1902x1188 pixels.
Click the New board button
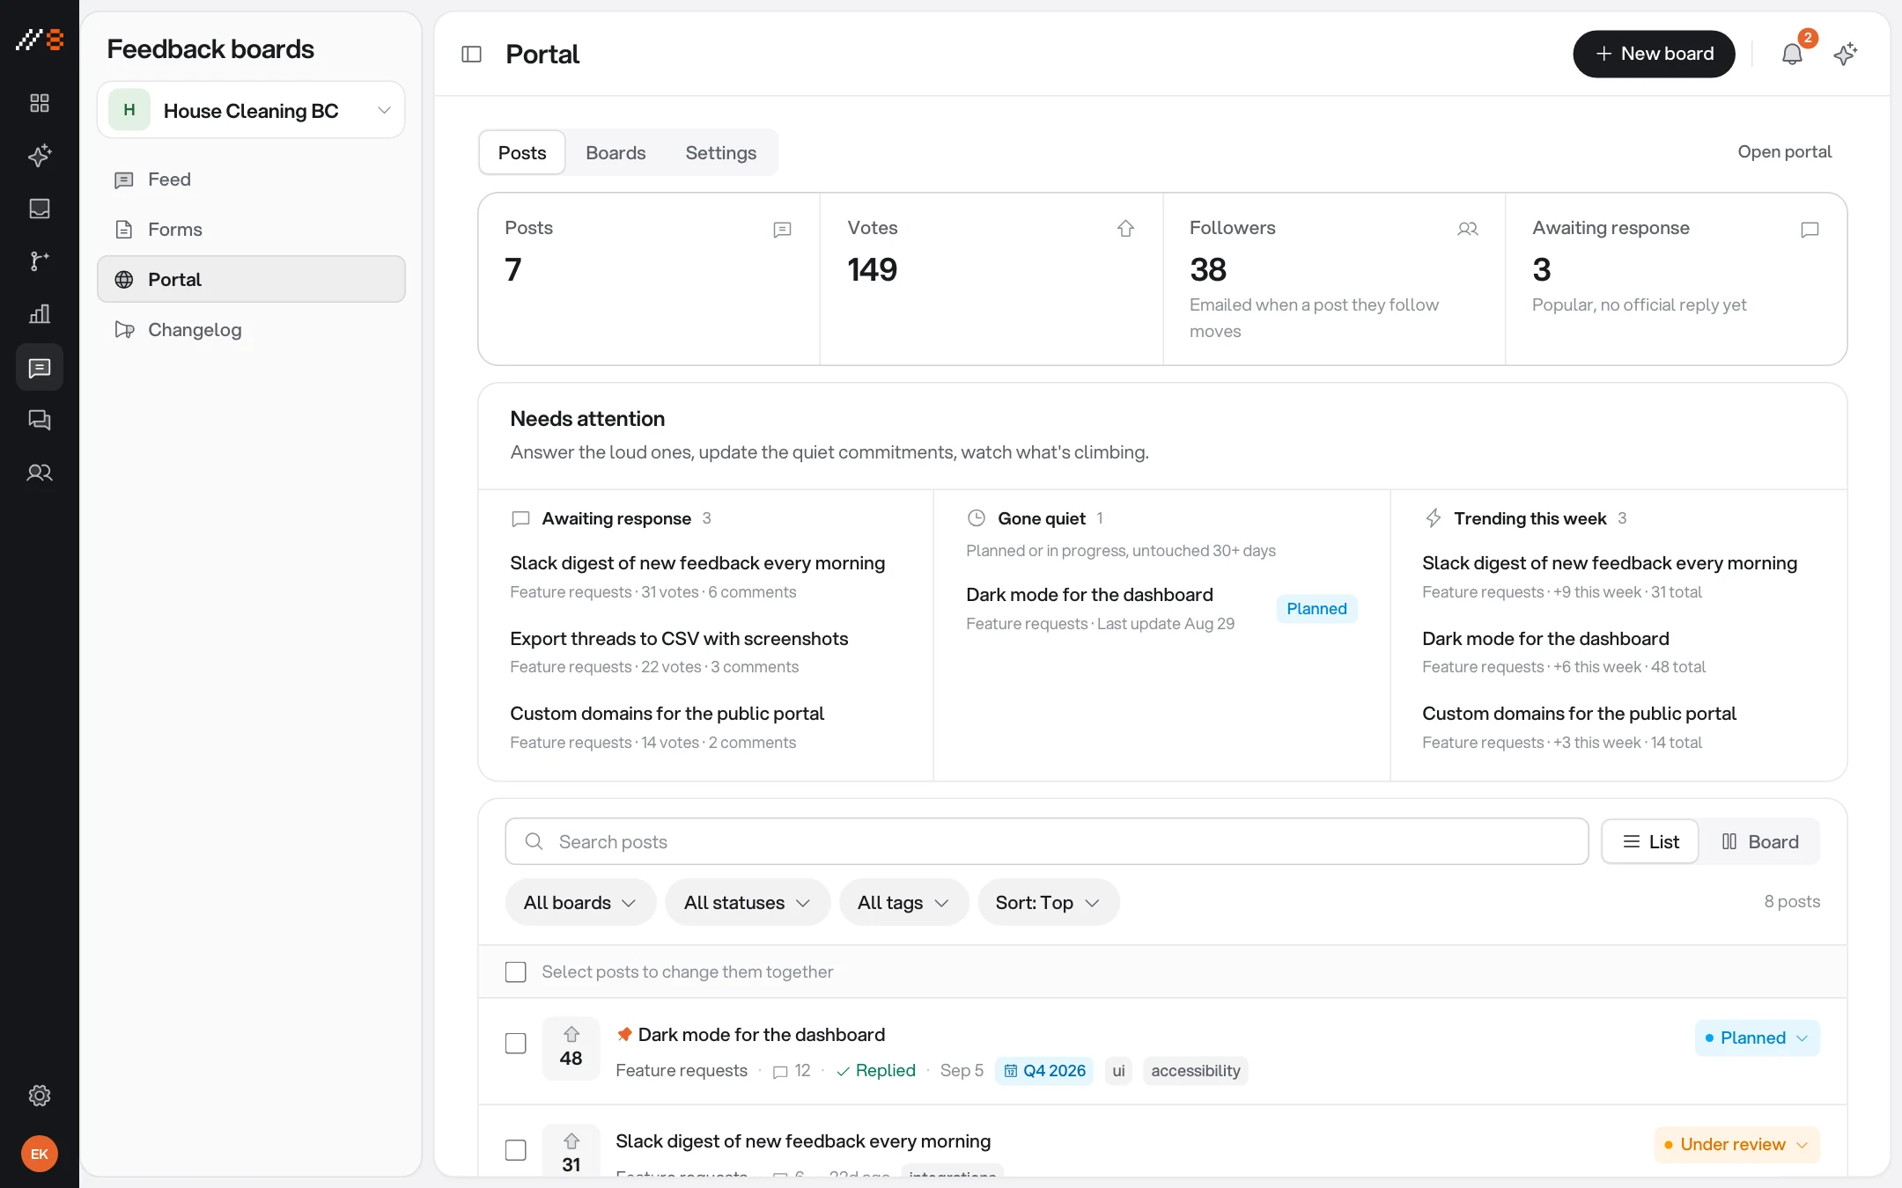[1654, 55]
